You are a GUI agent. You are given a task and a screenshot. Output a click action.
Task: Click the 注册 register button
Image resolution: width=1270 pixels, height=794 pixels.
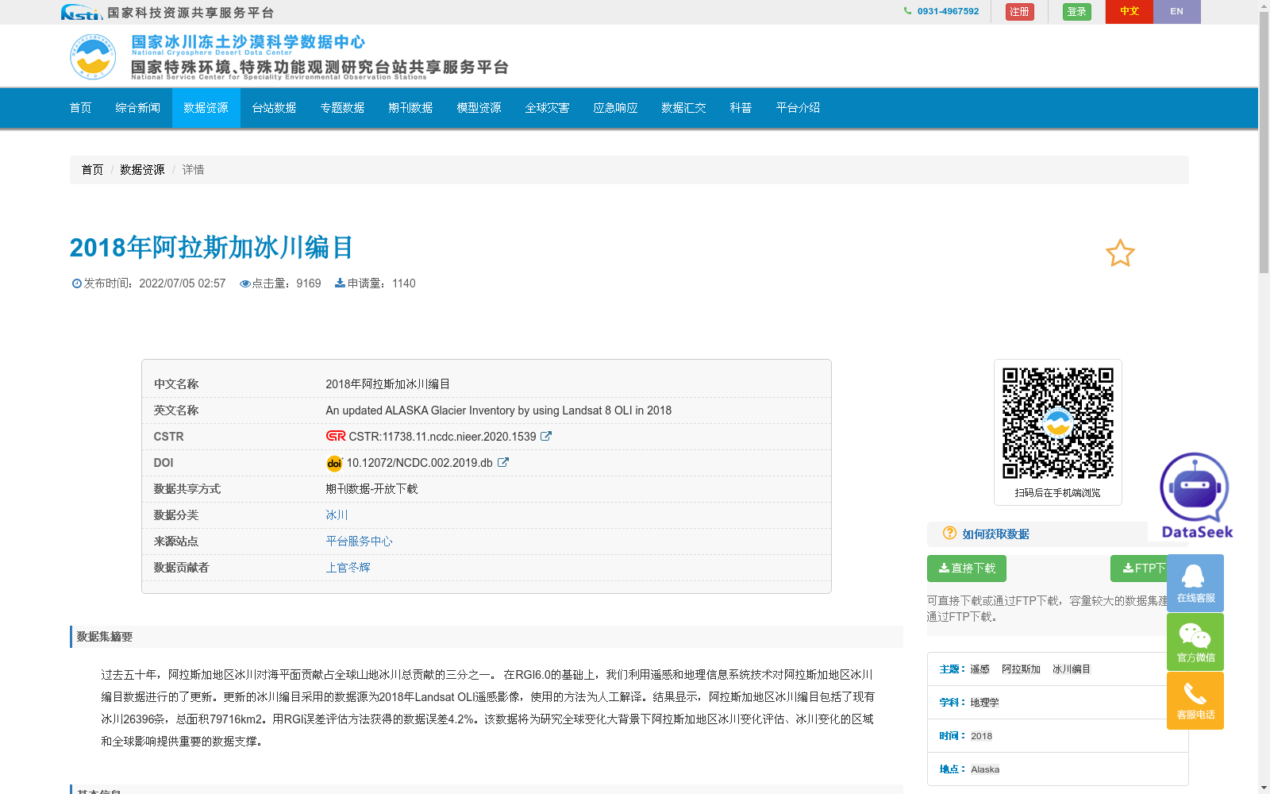pyautogui.click(x=1020, y=12)
